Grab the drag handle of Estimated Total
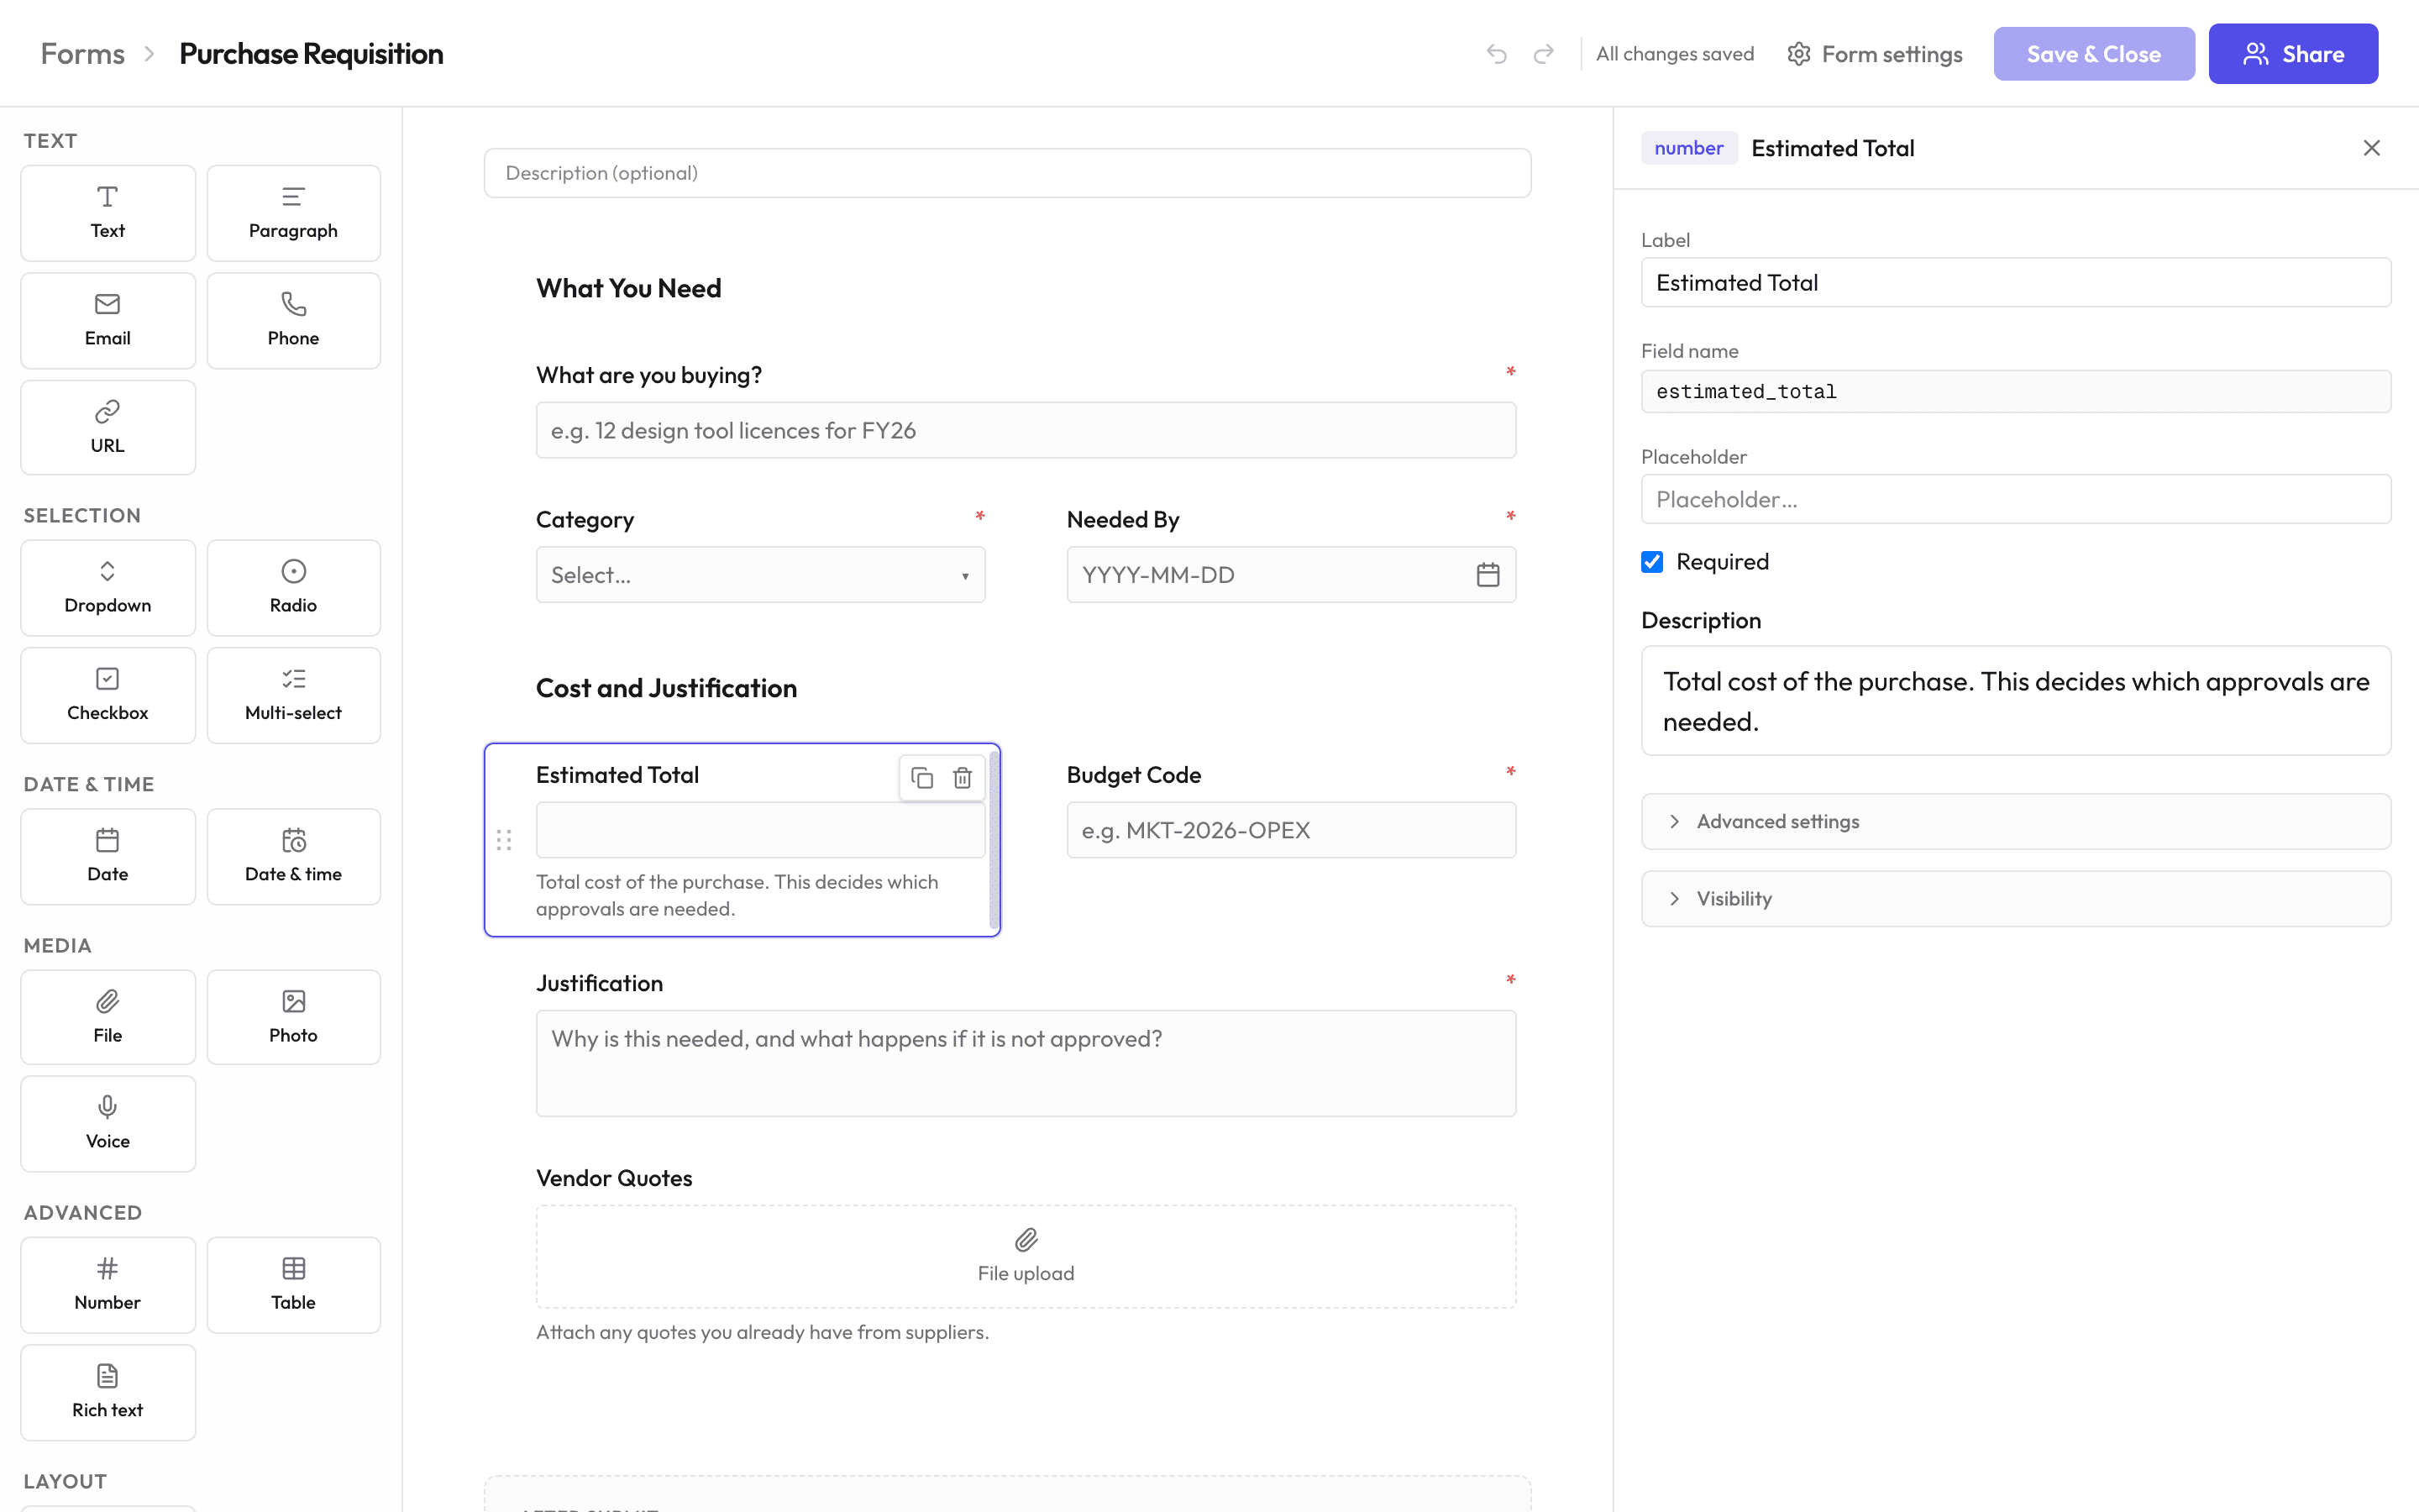The height and width of the screenshot is (1512, 2419). click(504, 840)
